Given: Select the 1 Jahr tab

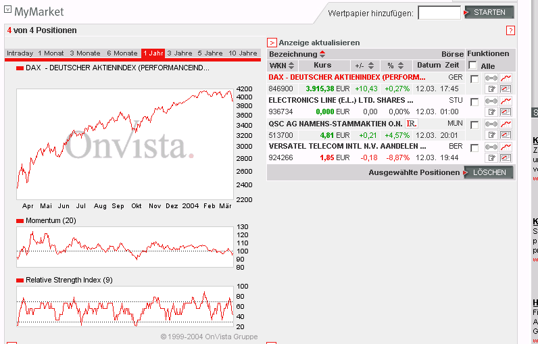Looking at the screenshot, I should (x=153, y=53).
